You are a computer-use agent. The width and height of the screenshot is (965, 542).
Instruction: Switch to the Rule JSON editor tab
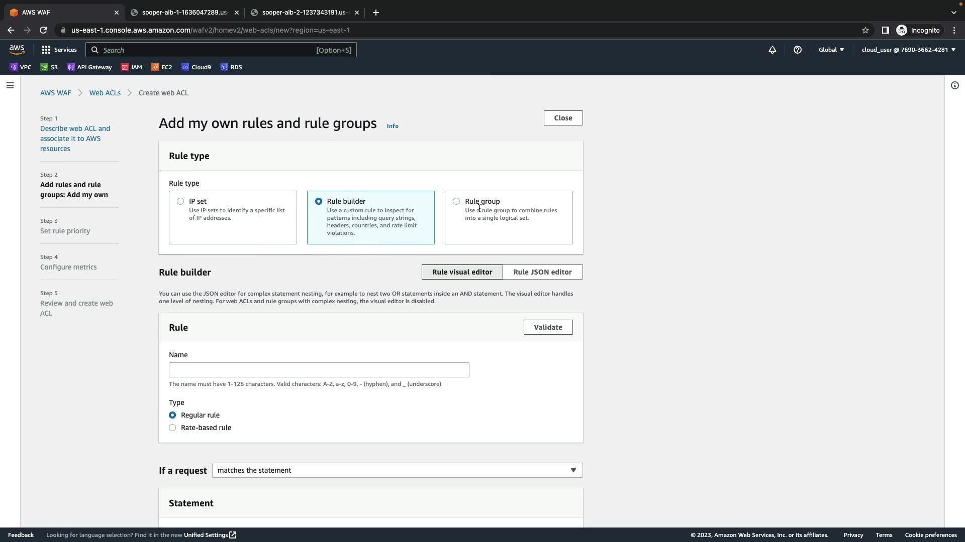coord(542,272)
